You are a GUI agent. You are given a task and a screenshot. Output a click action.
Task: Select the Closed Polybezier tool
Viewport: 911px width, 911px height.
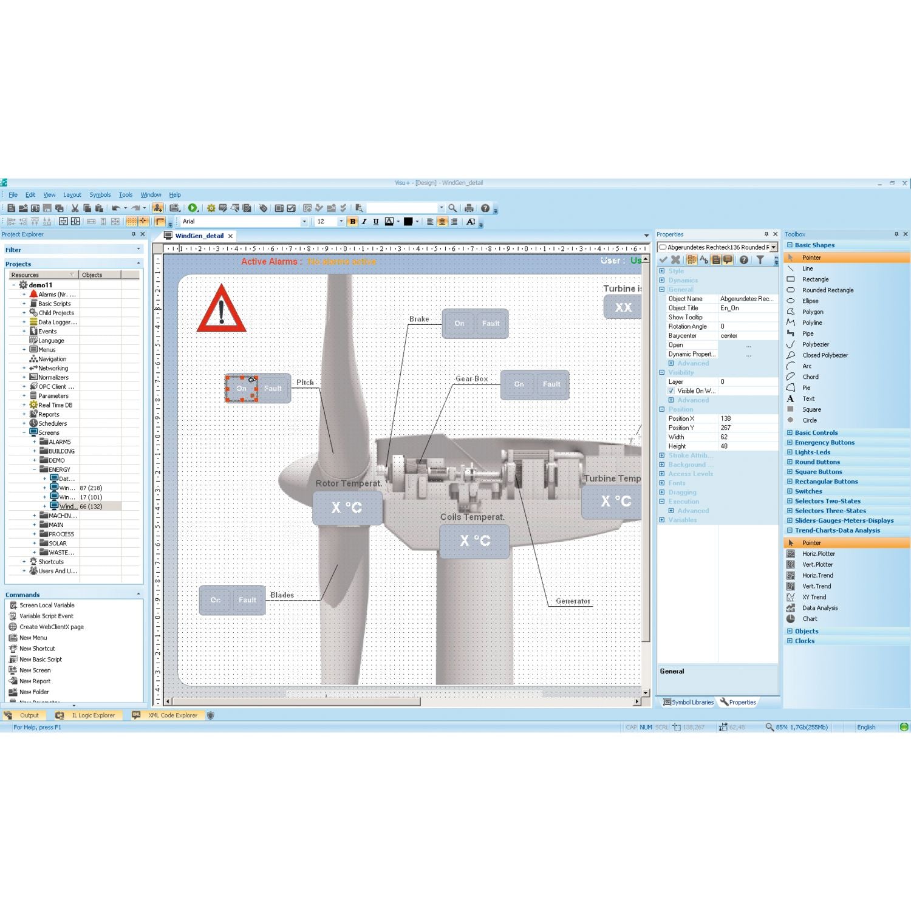[825, 355]
